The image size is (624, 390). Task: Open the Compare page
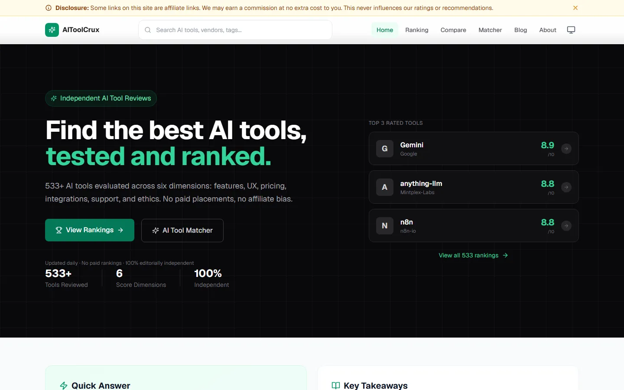(453, 30)
